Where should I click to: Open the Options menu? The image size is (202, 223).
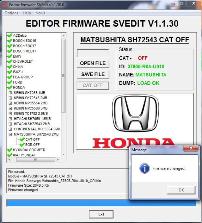pos(11,13)
